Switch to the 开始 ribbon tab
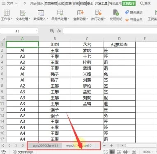Image resolution: width=157 pixels, height=154 pixels. (x=33, y=3)
